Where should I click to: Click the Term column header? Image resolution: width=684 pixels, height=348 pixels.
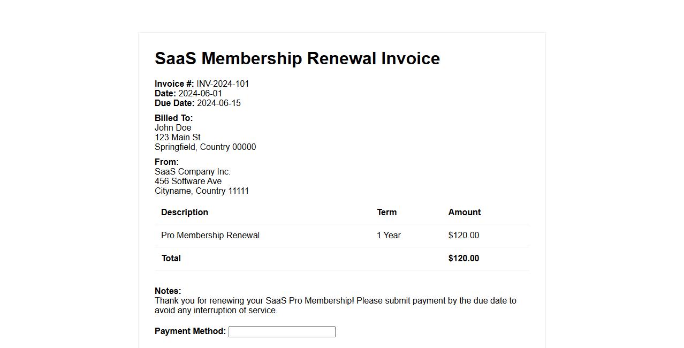pos(386,212)
